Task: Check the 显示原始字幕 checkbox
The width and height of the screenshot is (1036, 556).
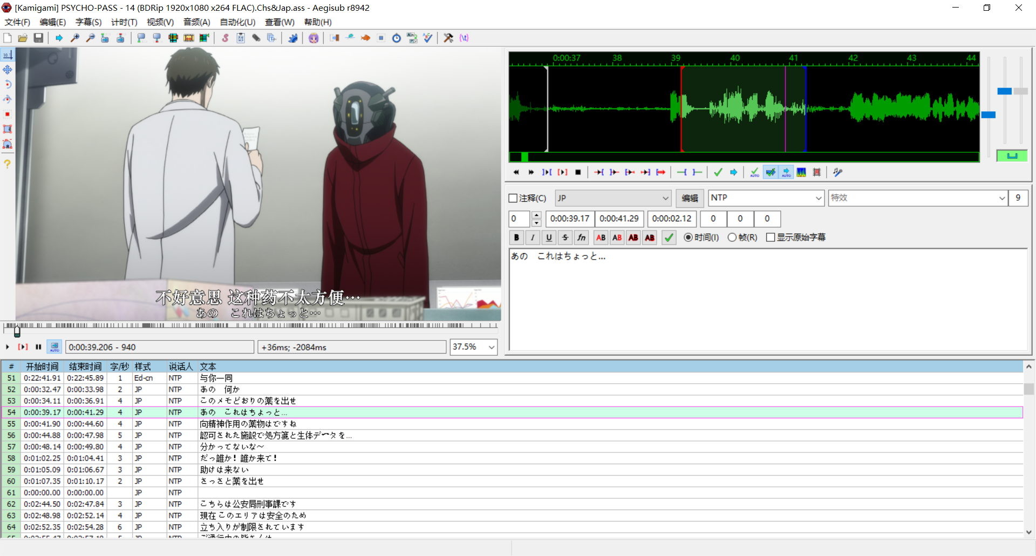Action: [771, 238]
